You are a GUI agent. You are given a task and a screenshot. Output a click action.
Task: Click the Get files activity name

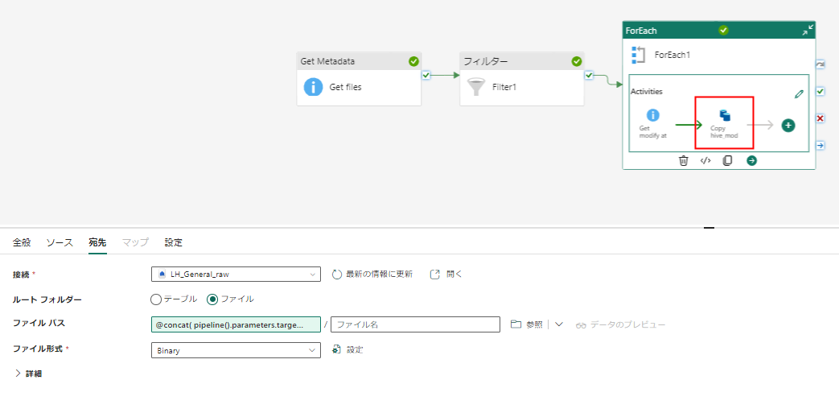coord(346,87)
